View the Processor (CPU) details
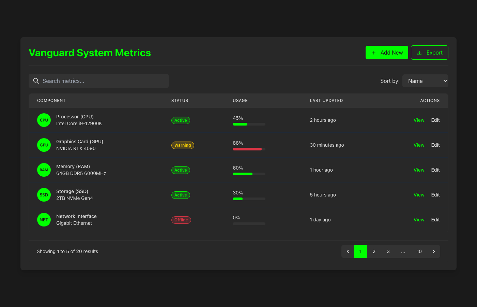 pyautogui.click(x=419, y=120)
